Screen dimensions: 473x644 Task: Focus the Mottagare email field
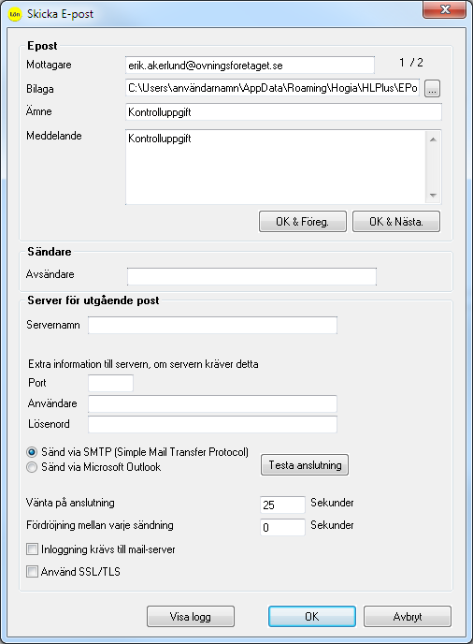click(x=250, y=66)
